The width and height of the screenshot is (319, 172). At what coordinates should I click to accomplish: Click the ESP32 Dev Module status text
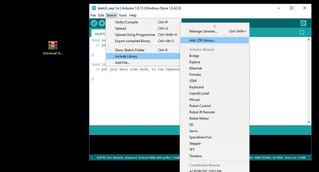(x=110, y=158)
